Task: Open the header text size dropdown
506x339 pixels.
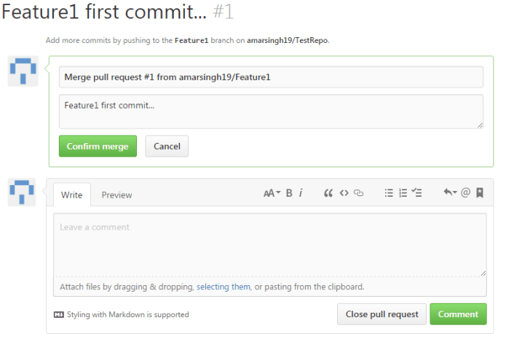Action: (x=272, y=193)
